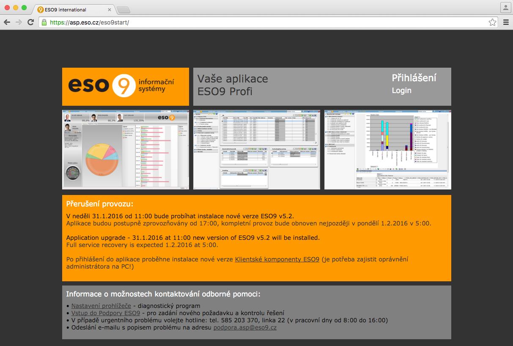Click the eso9 informační systémy logo
This screenshot has height=346, width=513.
(x=126, y=87)
